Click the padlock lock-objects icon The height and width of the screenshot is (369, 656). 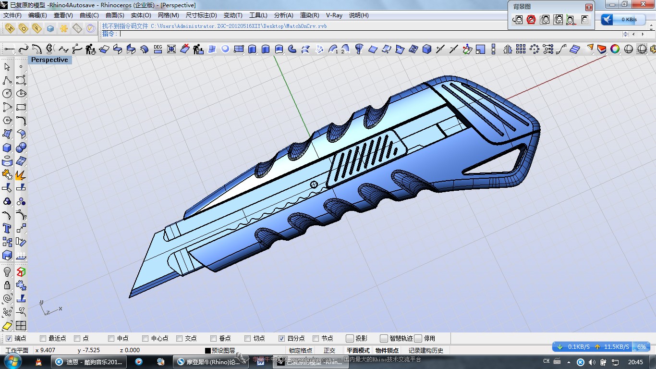(7, 285)
